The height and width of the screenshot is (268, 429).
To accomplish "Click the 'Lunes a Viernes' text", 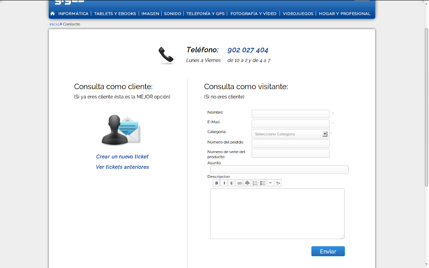I will pyautogui.click(x=203, y=60).
